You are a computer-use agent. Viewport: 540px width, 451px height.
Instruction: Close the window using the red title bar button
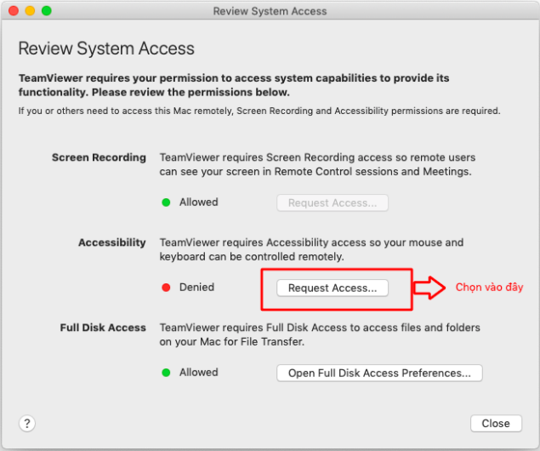14,11
